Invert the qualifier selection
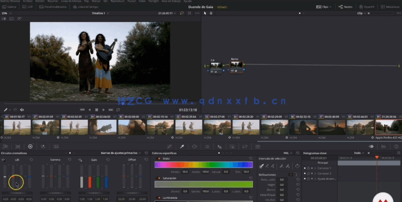Viewport: 402px width, 202px height. [x=297, y=166]
